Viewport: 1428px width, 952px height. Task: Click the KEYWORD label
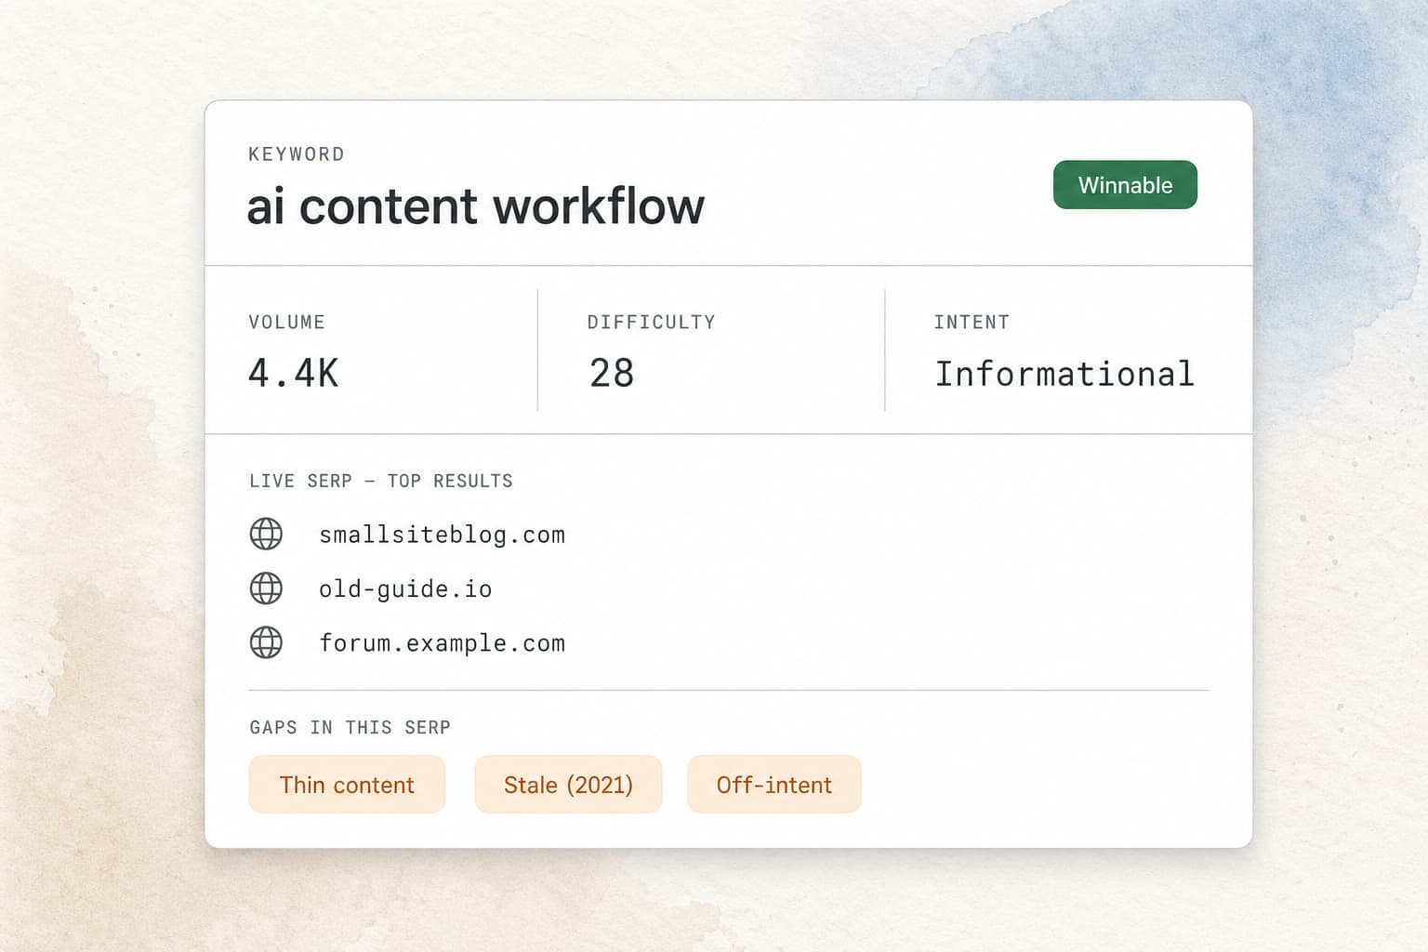(x=297, y=154)
